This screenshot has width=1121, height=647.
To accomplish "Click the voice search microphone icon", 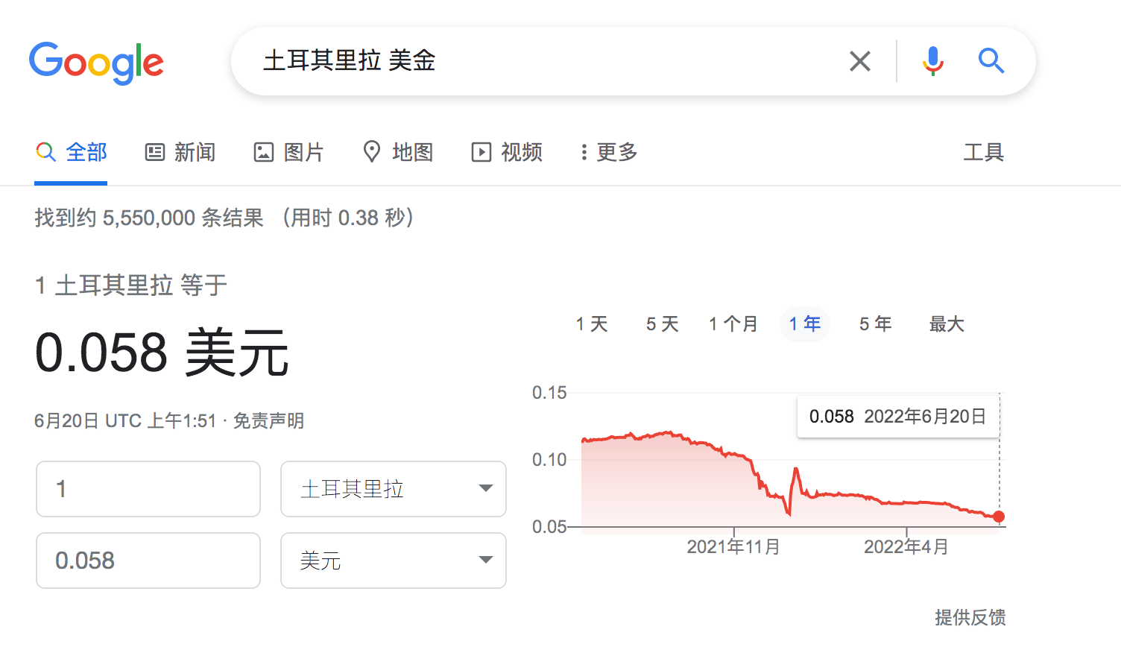I will coord(932,61).
